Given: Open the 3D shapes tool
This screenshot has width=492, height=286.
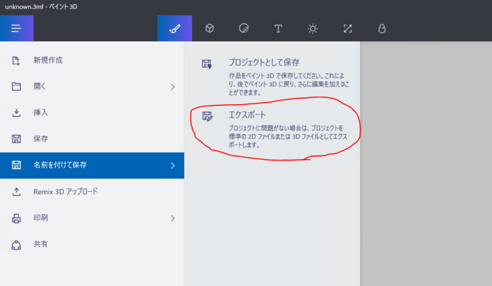Looking at the screenshot, I should (x=210, y=28).
